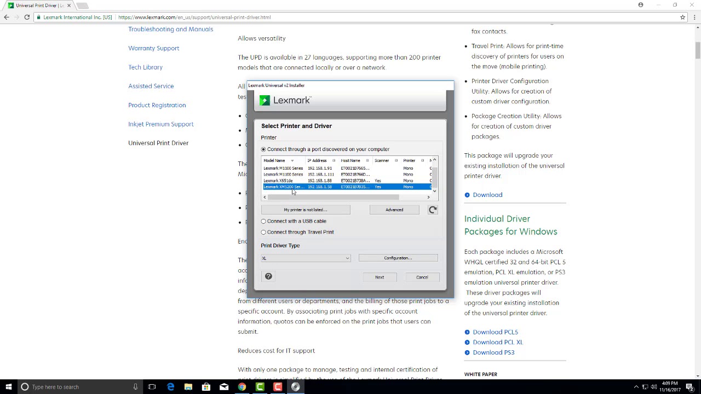This screenshot has height=394, width=701.
Task: Click the taskbar clock showing 4:09 PM
Action: coord(669,387)
